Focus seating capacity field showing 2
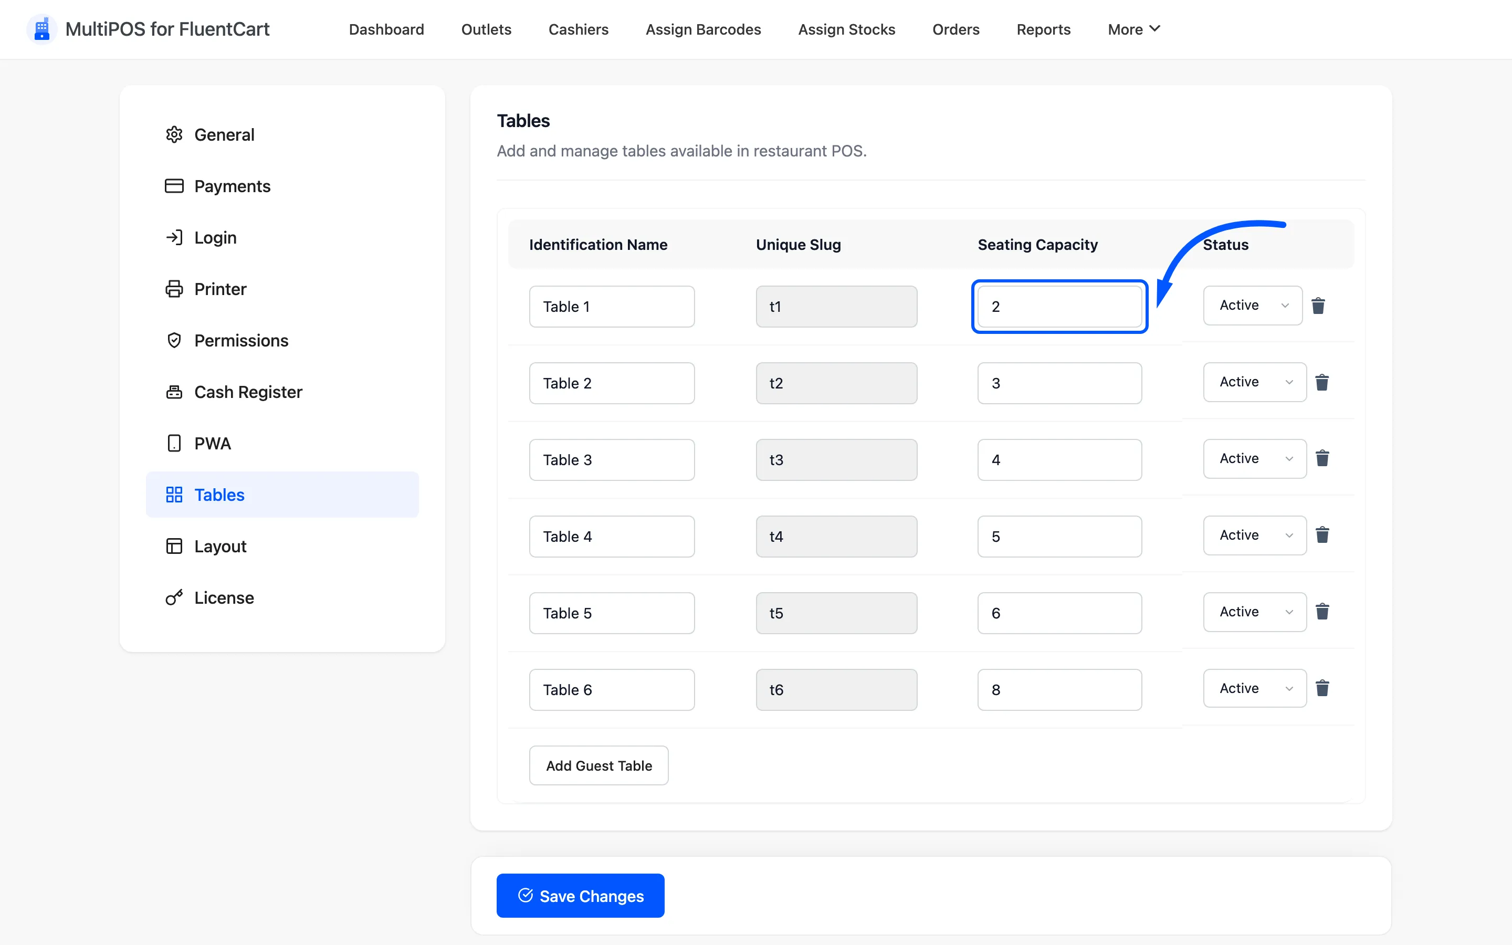 [1059, 306]
